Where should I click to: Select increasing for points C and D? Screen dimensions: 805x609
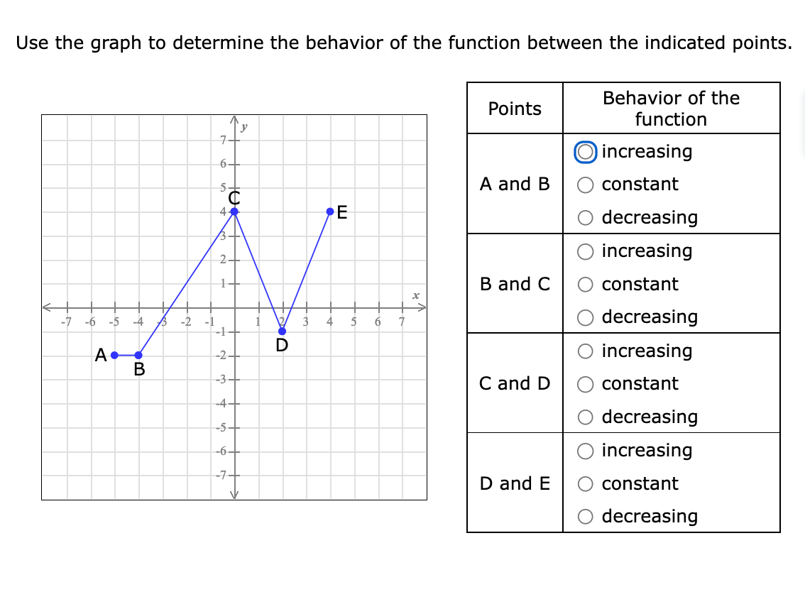click(584, 351)
